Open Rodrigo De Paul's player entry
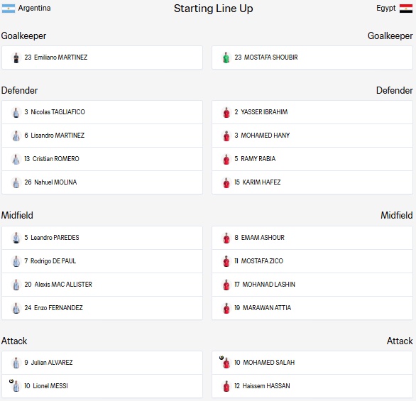The height and width of the screenshot is (401, 416). coord(102,261)
